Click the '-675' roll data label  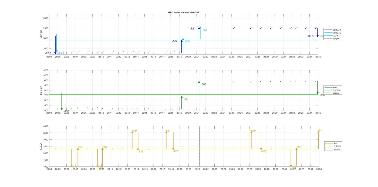[141, 152]
